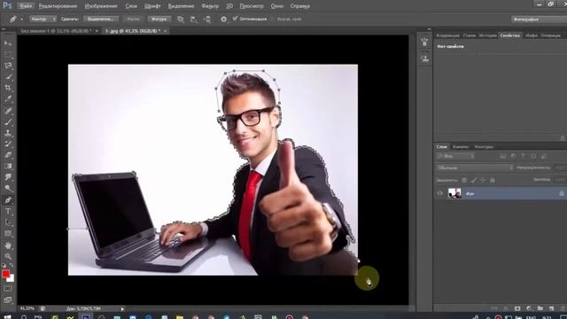Click the Выделение... button in options bar
Image resolution: width=567 pixels, height=319 pixels.
pos(101,19)
